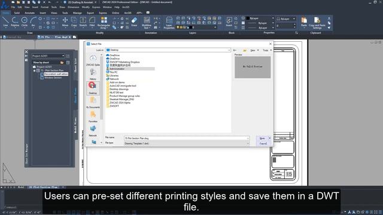Close the Sheet Set Manager panel
The width and height of the screenshot is (383, 215).
[26, 52]
